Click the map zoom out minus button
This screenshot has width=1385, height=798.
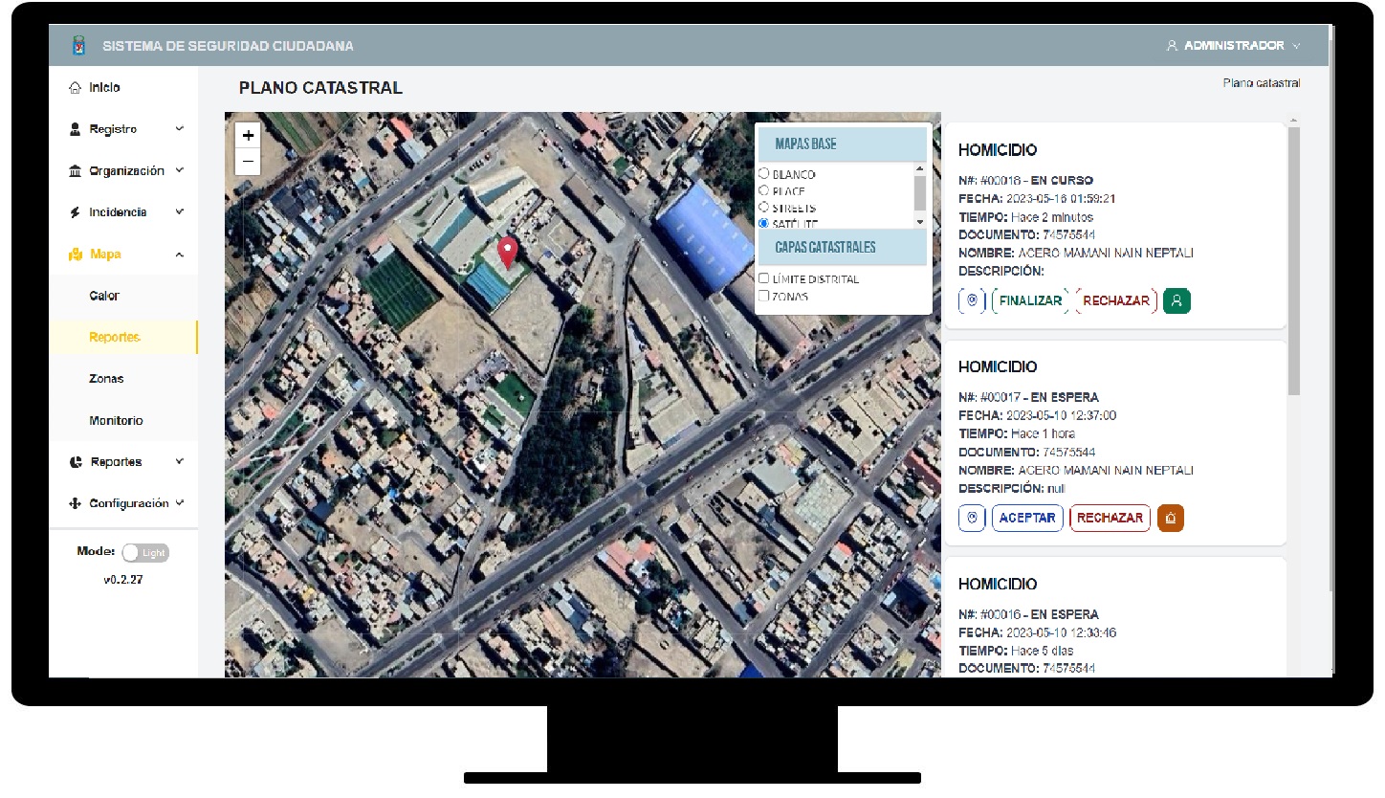[x=248, y=162]
